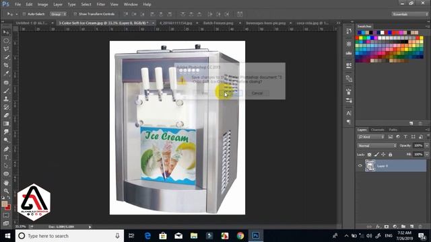
Task: Select the Spot Healing Brush tool
Action: point(6,82)
